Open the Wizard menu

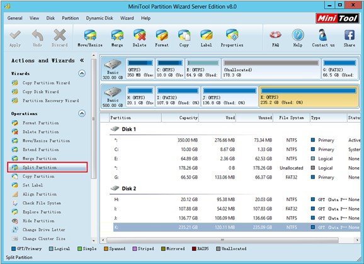click(127, 18)
